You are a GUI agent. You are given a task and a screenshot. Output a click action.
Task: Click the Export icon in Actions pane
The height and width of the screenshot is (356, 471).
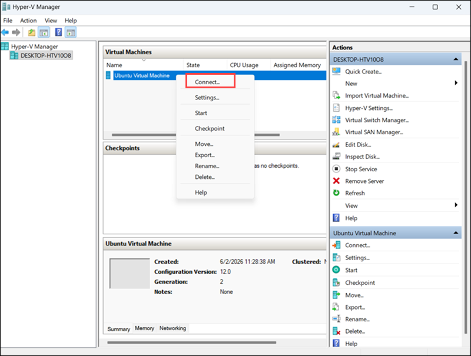(336, 307)
